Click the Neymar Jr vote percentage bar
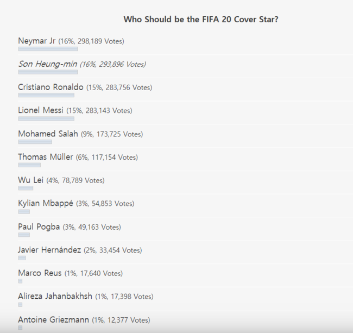 (48, 49)
